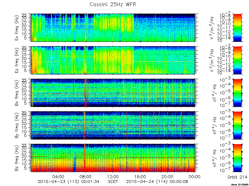Click the color bar beside the Ex panel
The width and height of the screenshot is (249, 186).
[237, 28]
